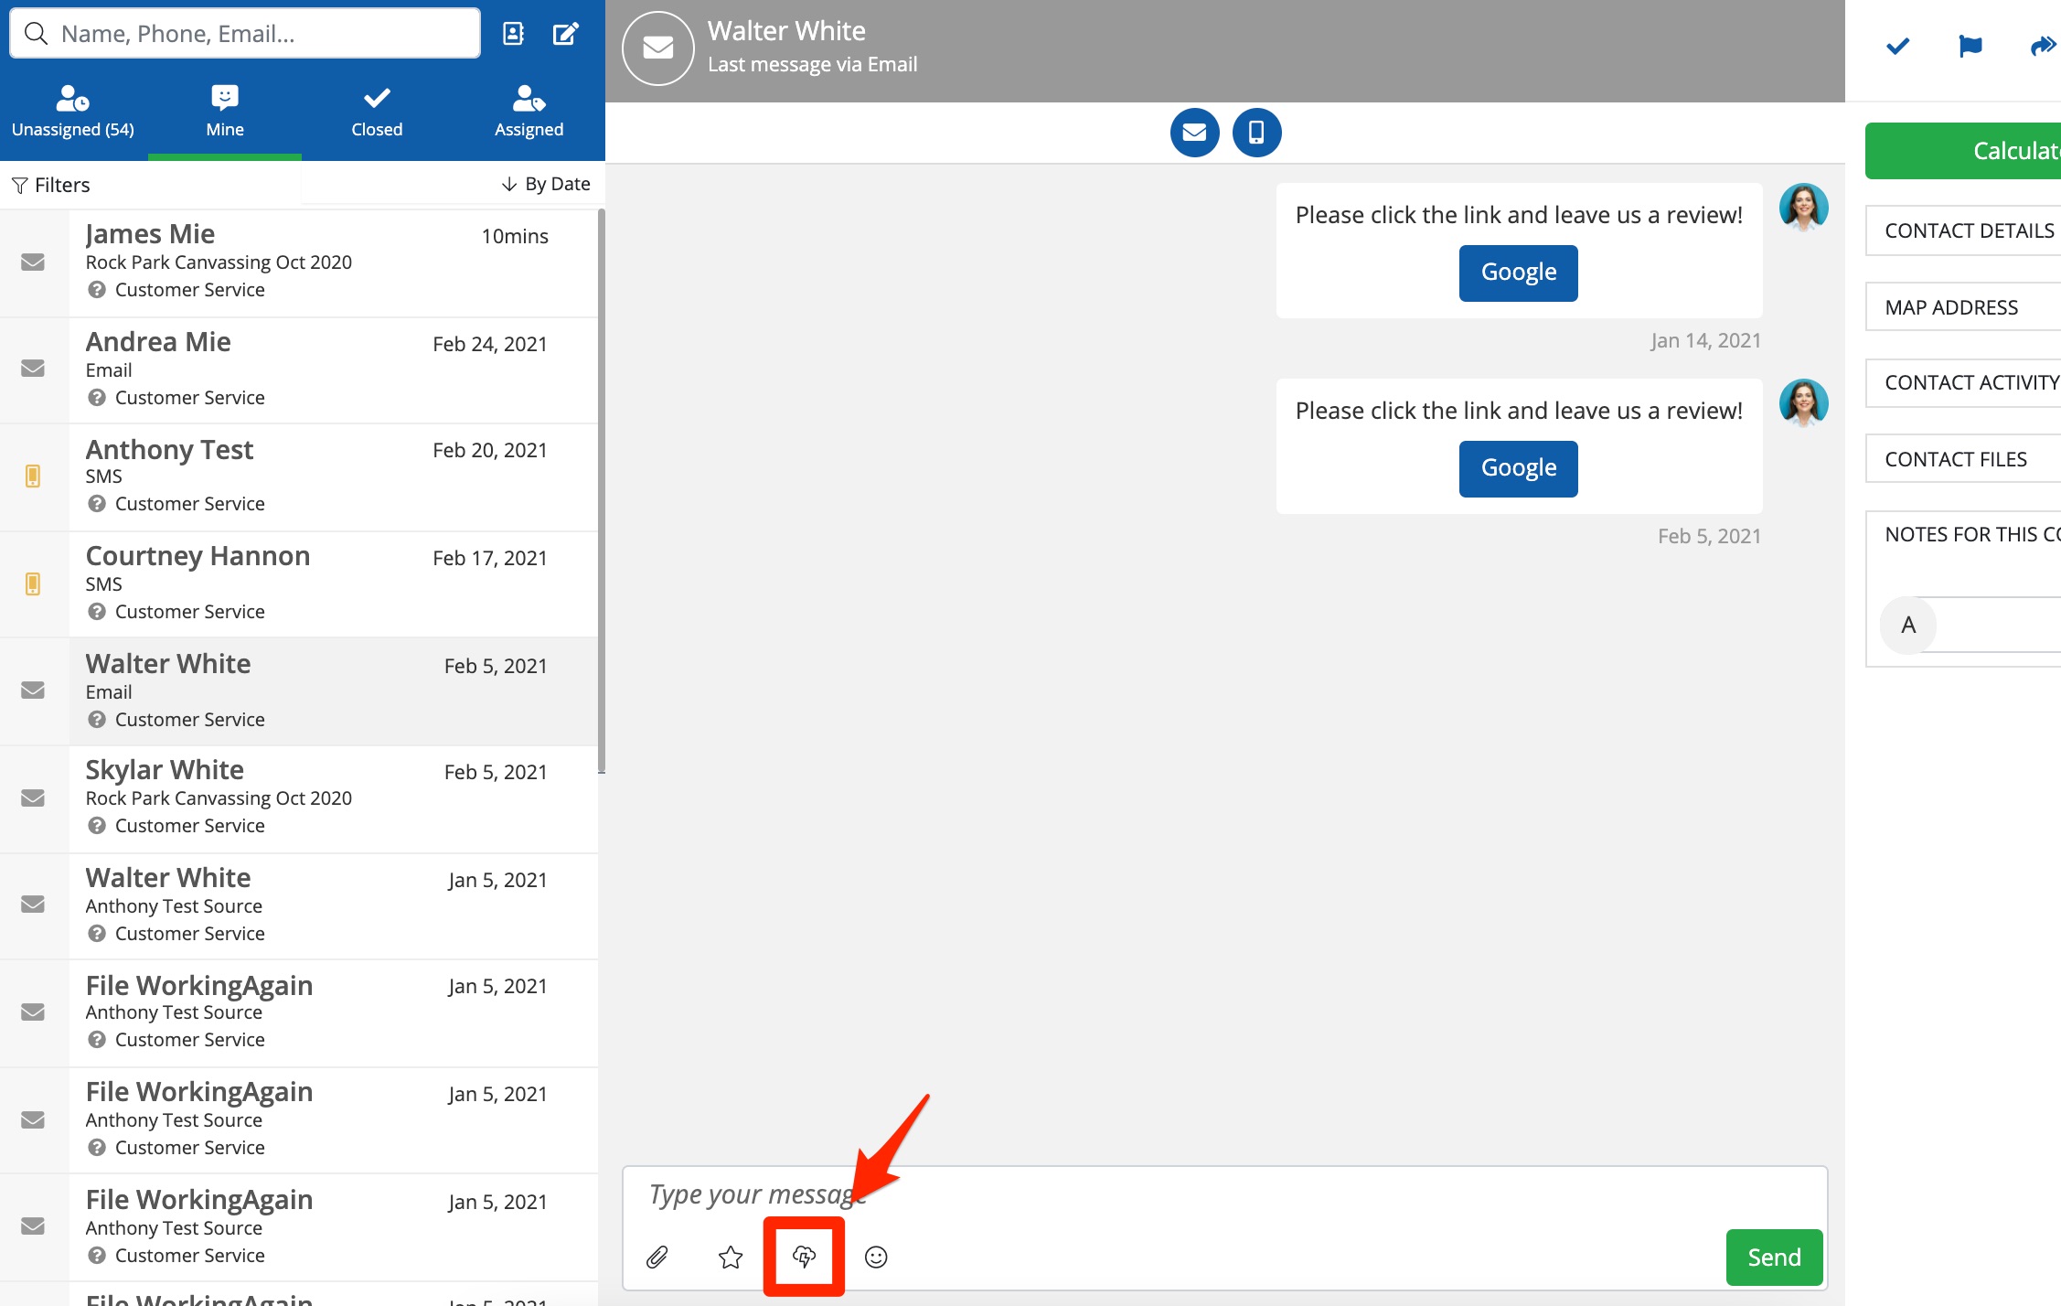
Task: Click the contact card icon beside search
Action: pyautogui.click(x=514, y=34)
